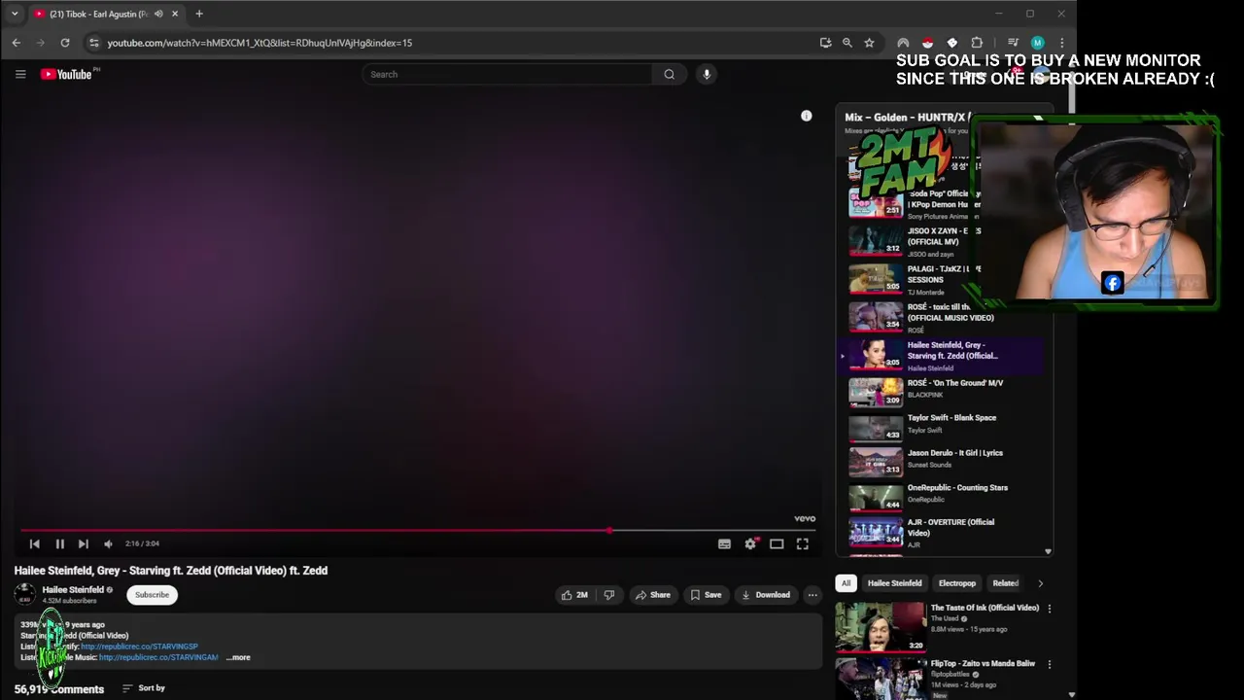Open the republicrec.co/STARVINGAM link
Image resolution: width=1244 pixels, height=700 pixels.
[158, 657]
